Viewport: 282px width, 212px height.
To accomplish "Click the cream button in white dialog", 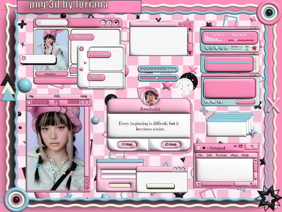I will (161, 186).
